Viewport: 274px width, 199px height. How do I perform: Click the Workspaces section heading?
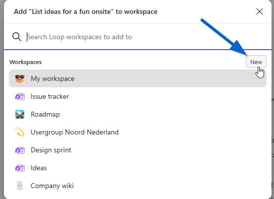[x=25, y=62]
